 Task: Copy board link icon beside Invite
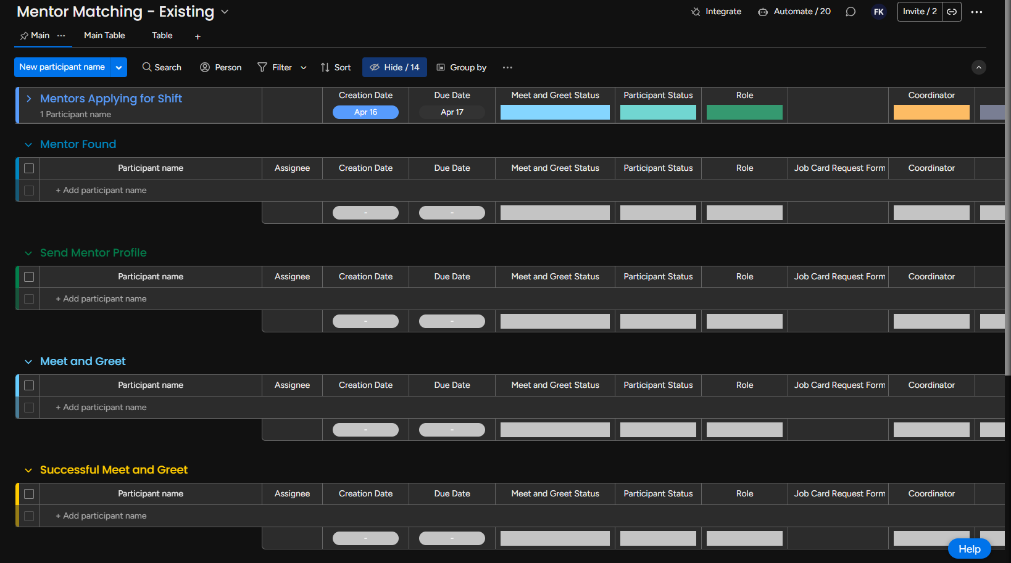coord(952,12)
